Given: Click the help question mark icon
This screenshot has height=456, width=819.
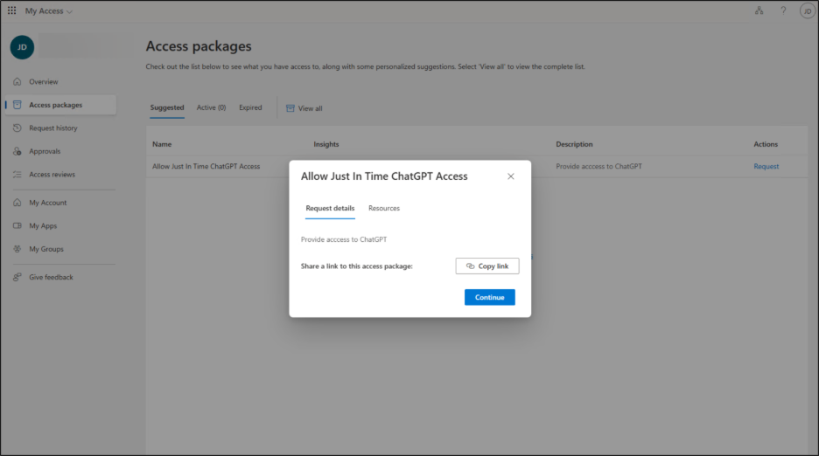Looking at the screenshot, I should point(783,11).
